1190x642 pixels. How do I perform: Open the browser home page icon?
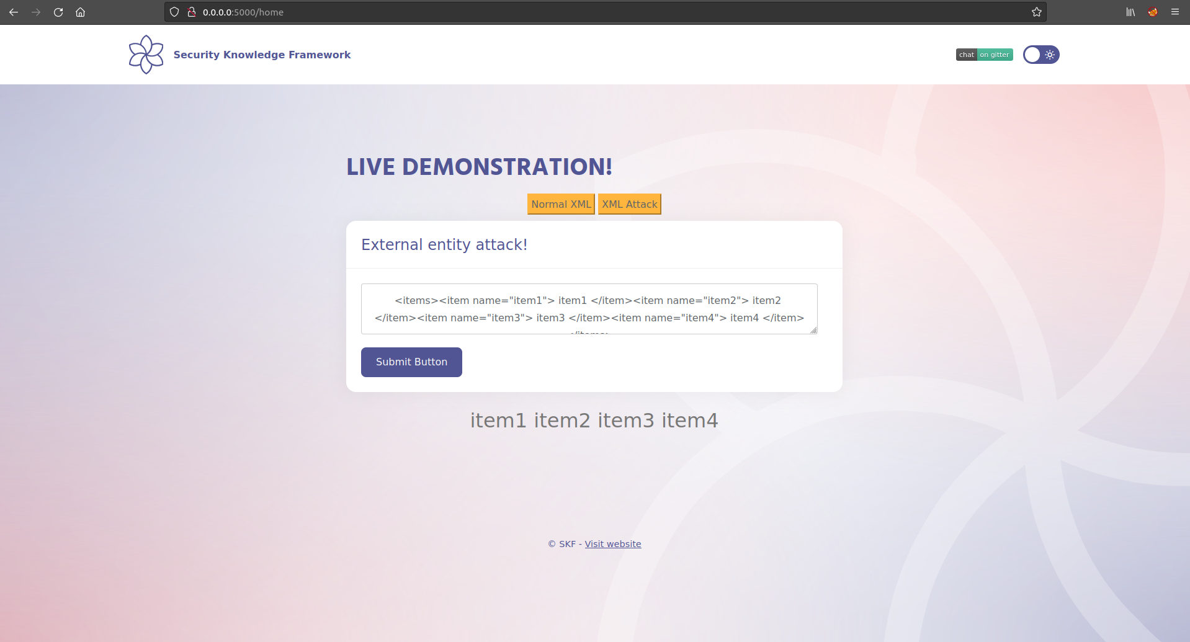(80, 12)
